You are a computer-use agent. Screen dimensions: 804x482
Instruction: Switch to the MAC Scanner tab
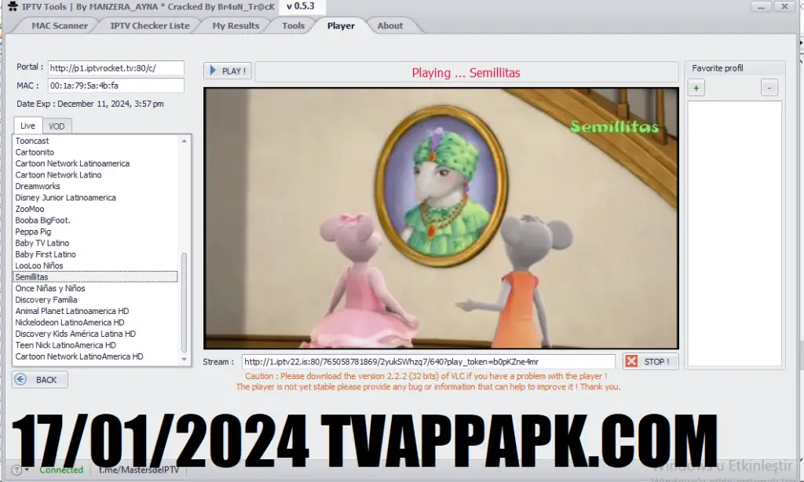[60, 26]
